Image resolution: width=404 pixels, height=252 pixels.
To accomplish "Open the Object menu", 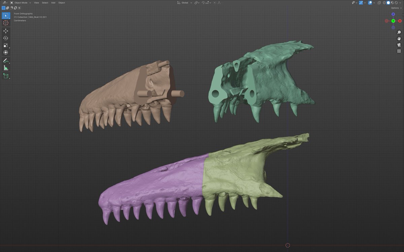I will coord(62,3).
